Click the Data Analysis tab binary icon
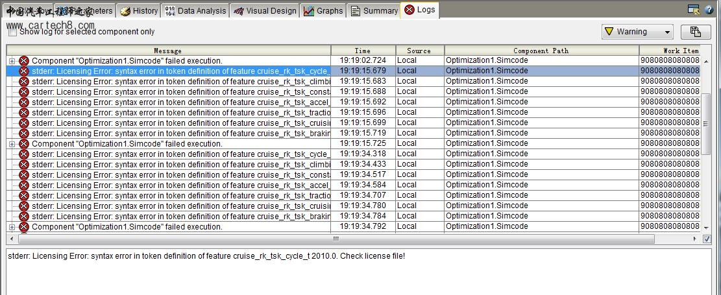The height and width of the screenshot is (295, 721). pyautogui.click(x=170, y=11)
